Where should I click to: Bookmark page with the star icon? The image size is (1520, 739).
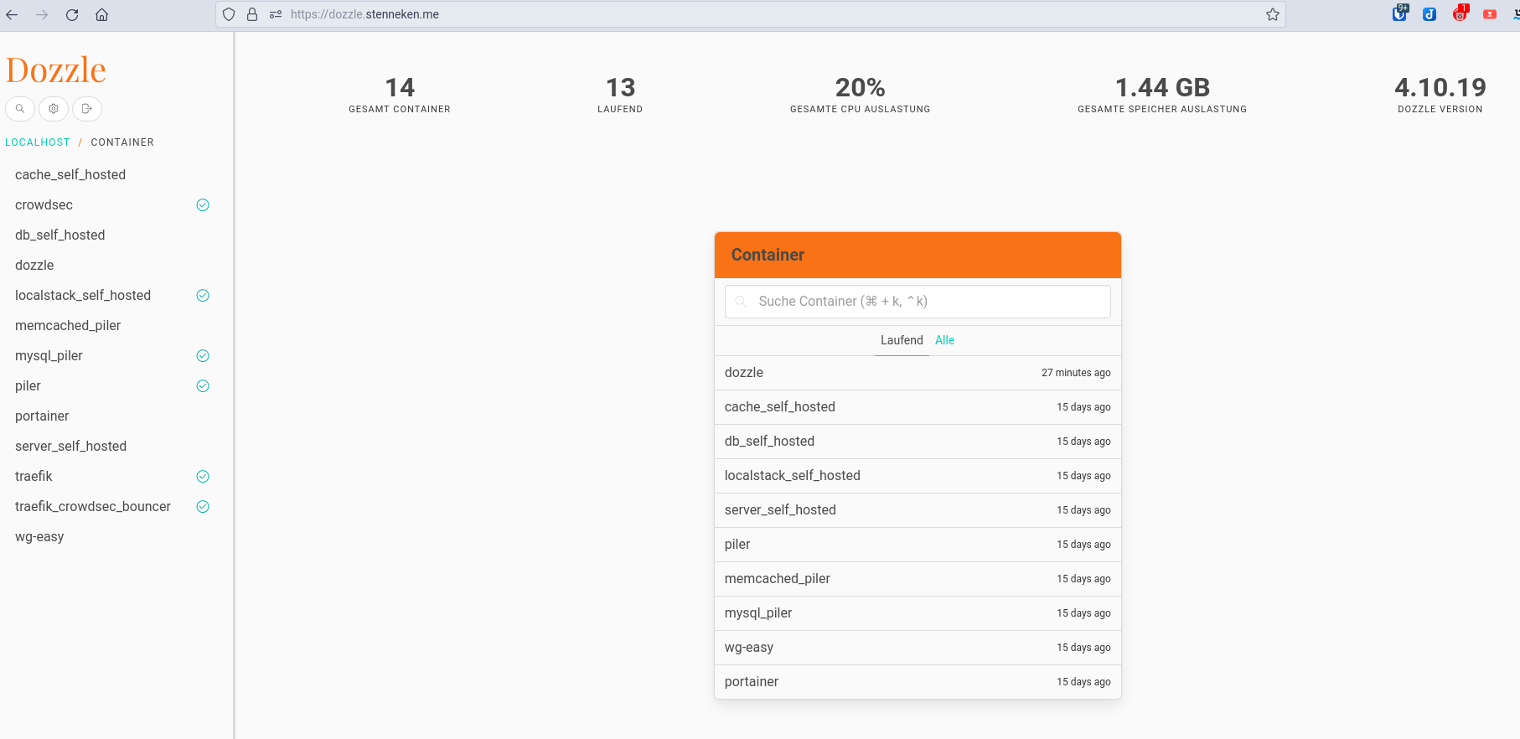click(x=1273, y=14)
